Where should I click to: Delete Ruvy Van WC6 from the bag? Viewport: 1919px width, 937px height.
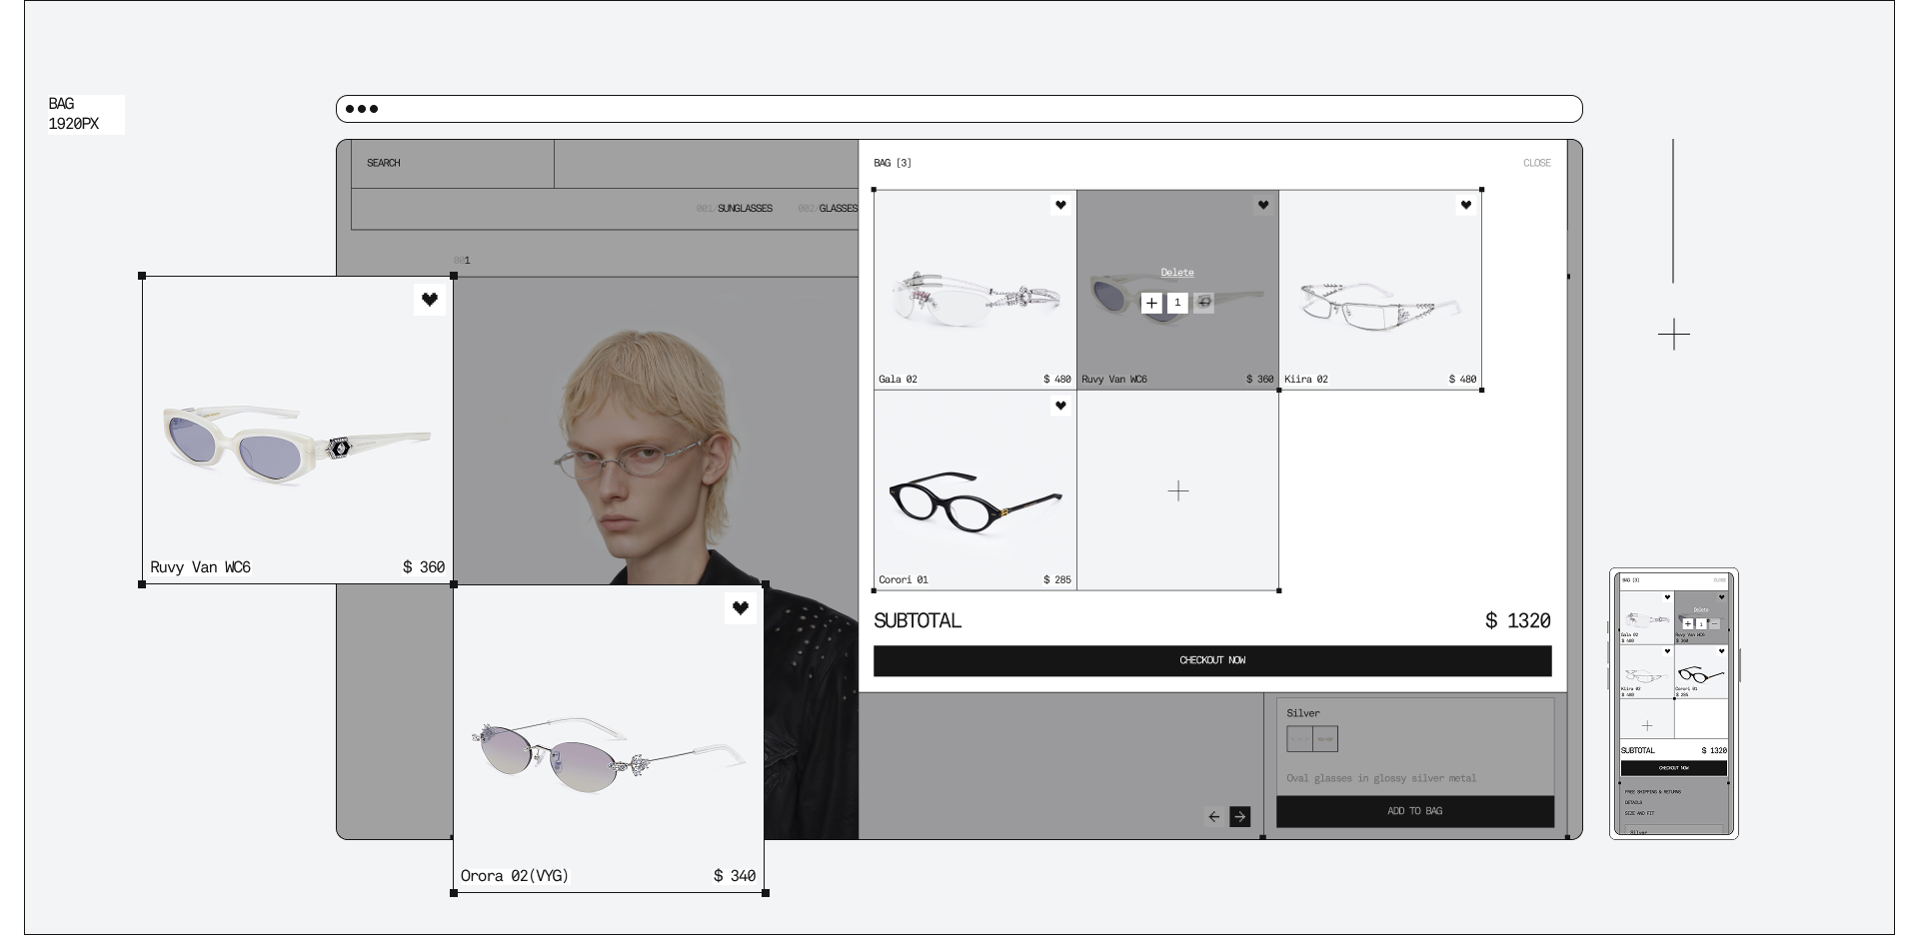click(x=1176, y=273)
